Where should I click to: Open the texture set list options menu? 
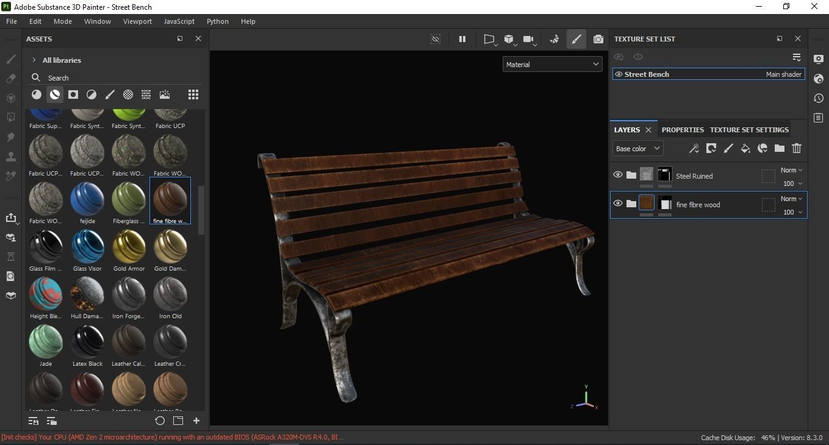click(x=797, y=57)
